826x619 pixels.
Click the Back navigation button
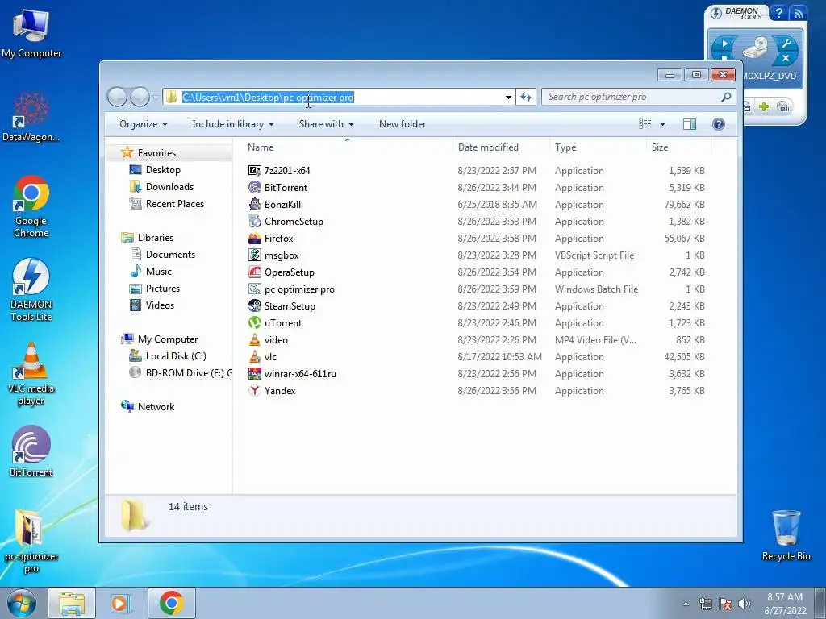(x=117, y=97)
